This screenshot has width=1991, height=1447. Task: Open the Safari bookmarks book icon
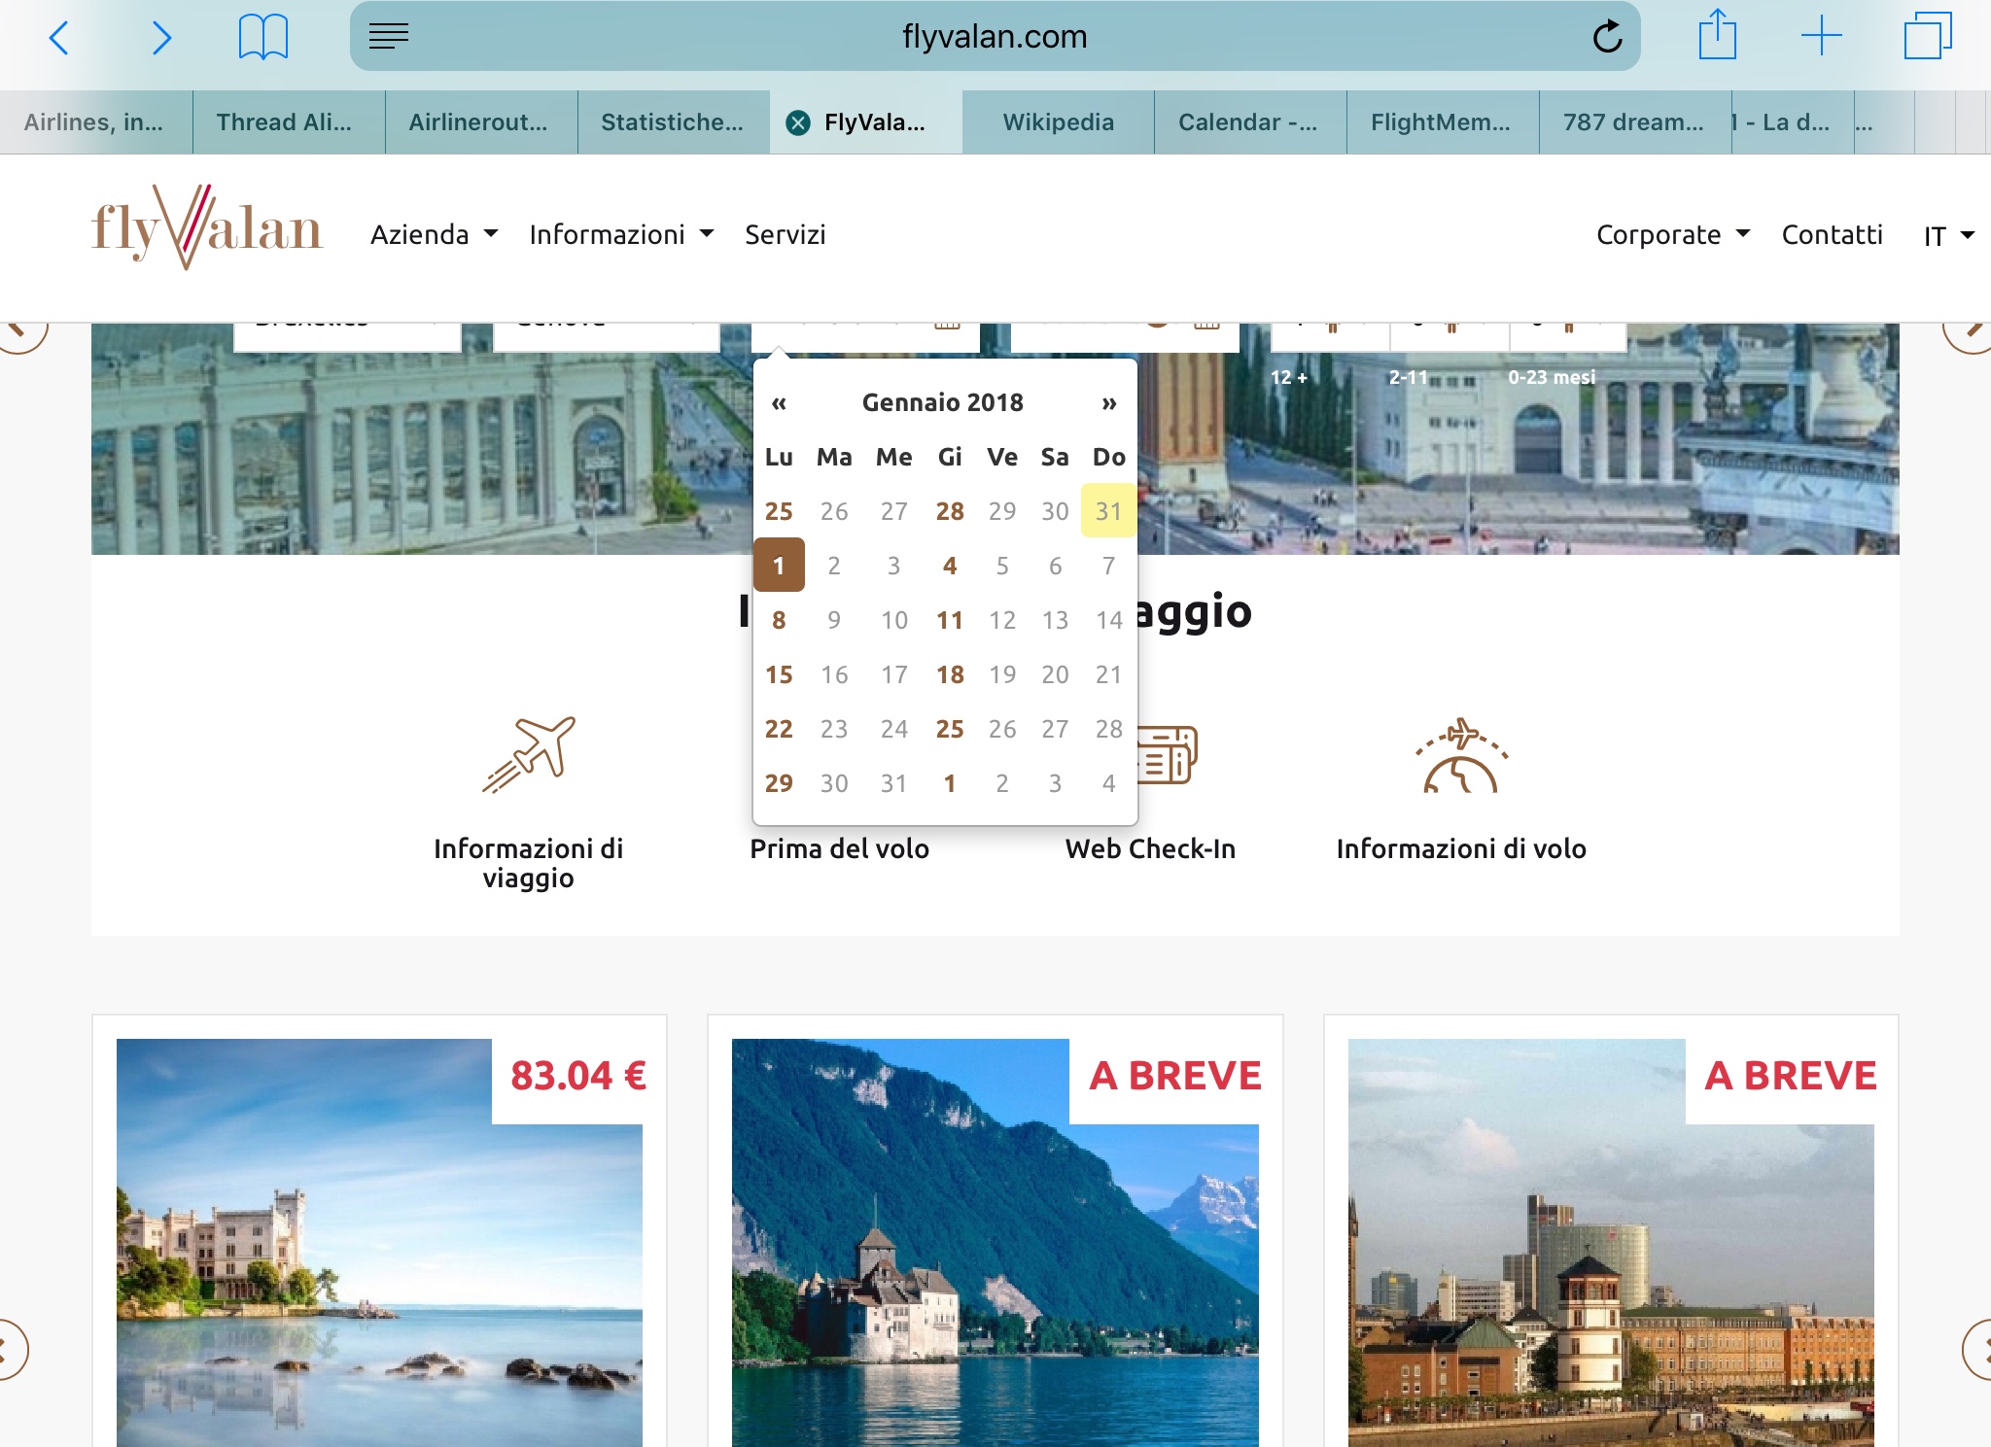[x=262, y=38]
